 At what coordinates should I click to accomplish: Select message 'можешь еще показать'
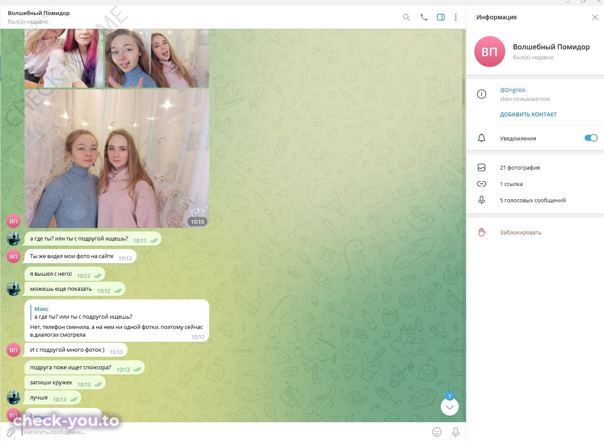(75, 289)
